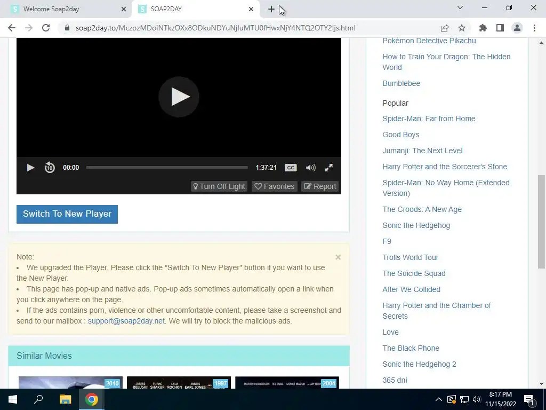Open File Explorer from the taskbar

(65, 399)
